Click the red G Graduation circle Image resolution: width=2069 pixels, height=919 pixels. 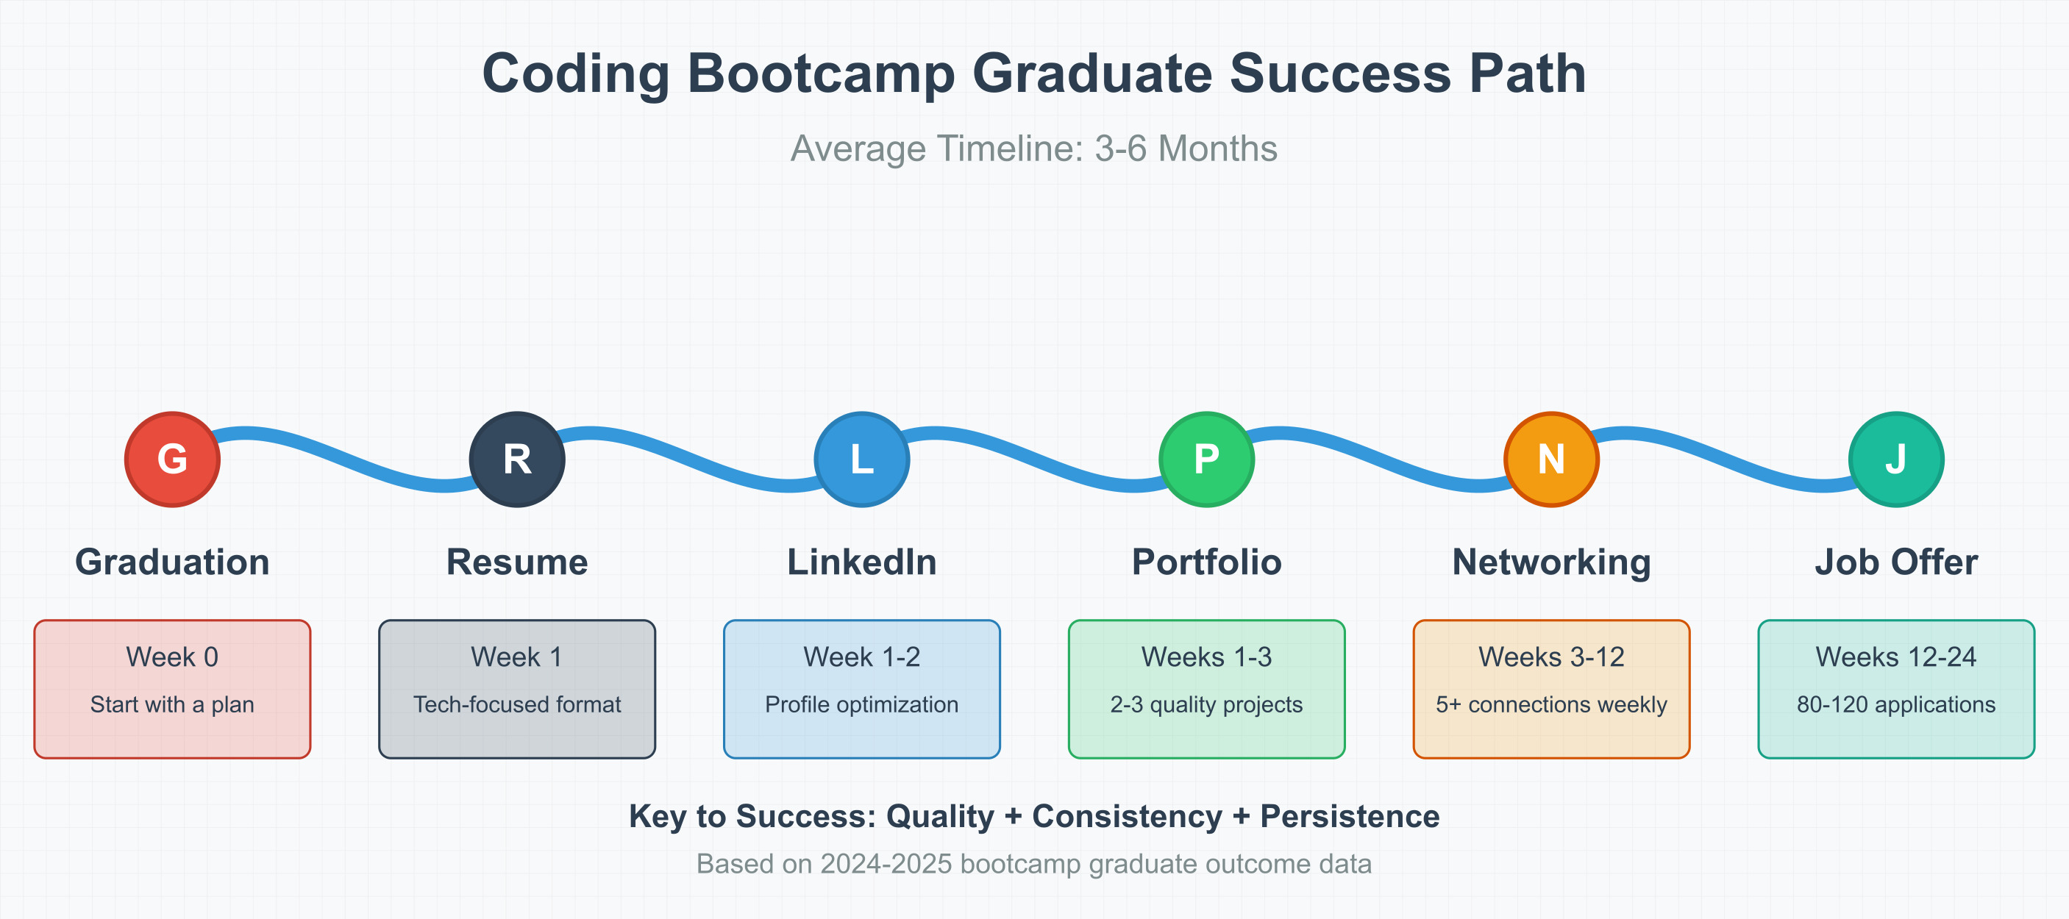click(172, 459)
